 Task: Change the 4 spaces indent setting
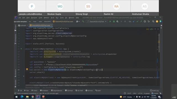click(147, 93)
